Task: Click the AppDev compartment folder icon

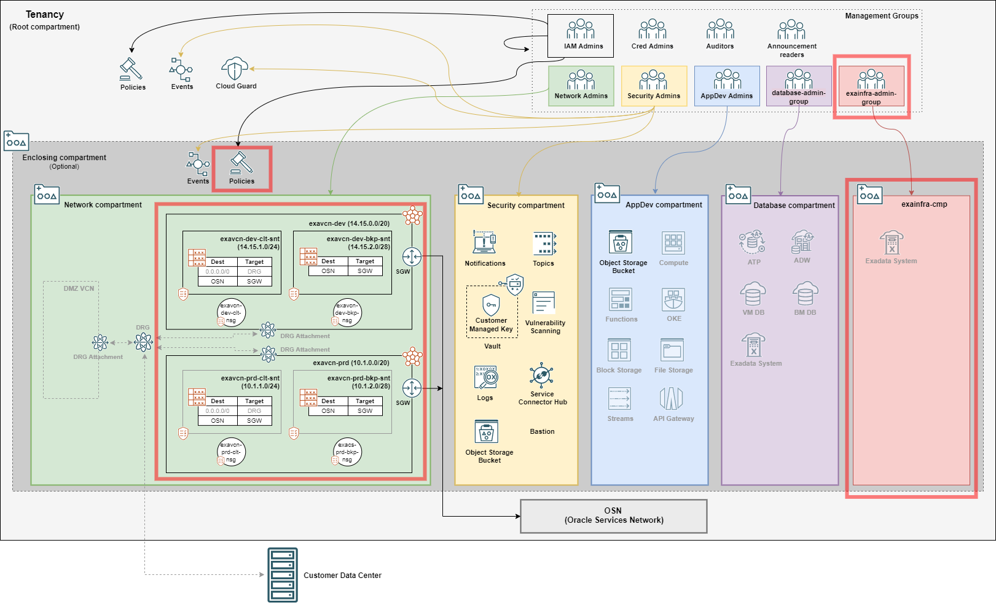Action: (607, 193)
